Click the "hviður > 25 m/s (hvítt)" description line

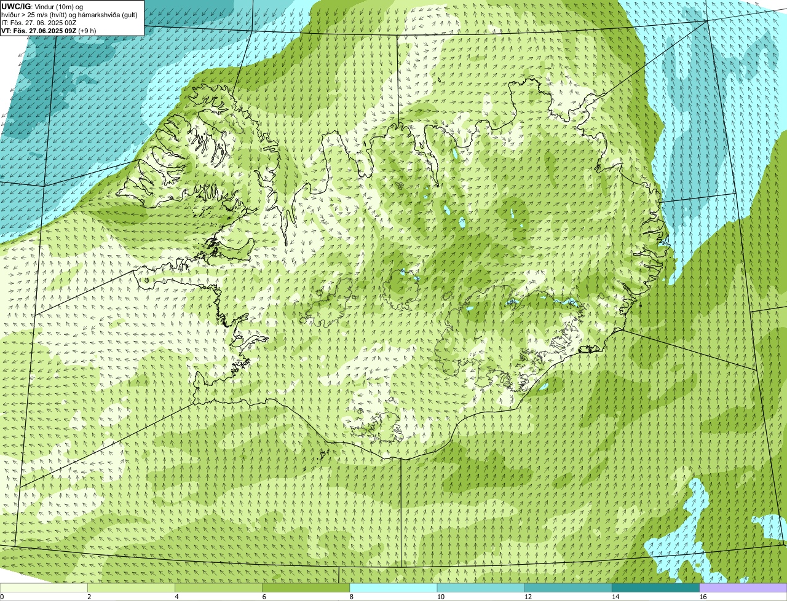coord(69,15)
